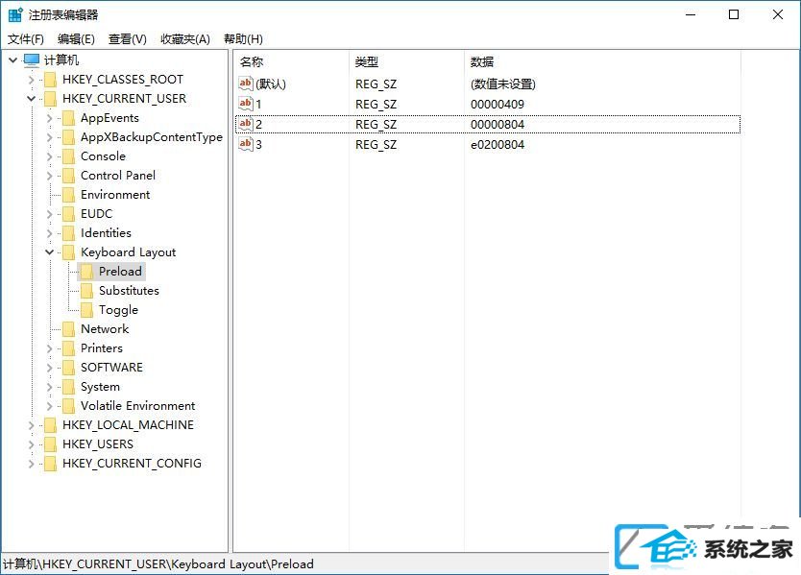801x575 pixels.
Task: Select the 计算机 computer icon in tree
Action: click(31, 60)
